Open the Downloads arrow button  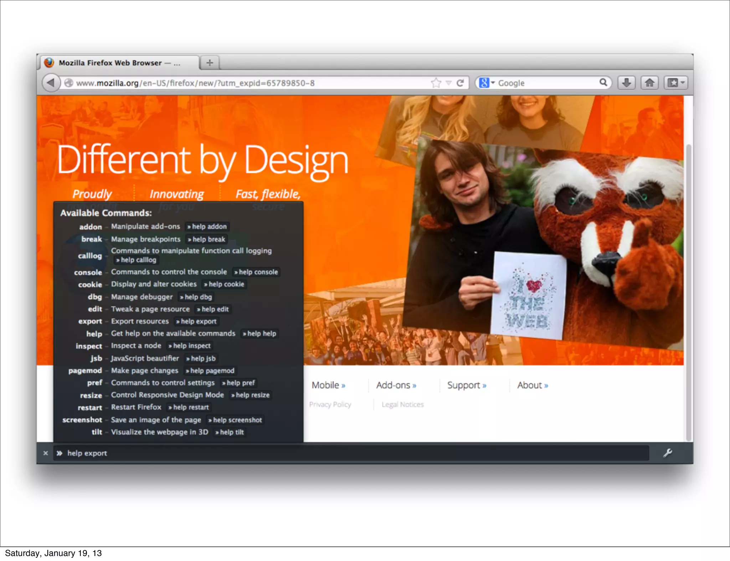pyautogui.click(x=626, y=83)
